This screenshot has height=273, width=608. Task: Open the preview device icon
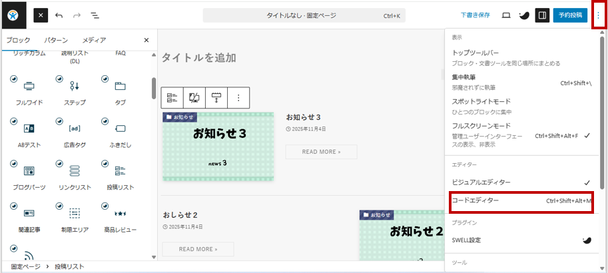click(x=506, y=15)
